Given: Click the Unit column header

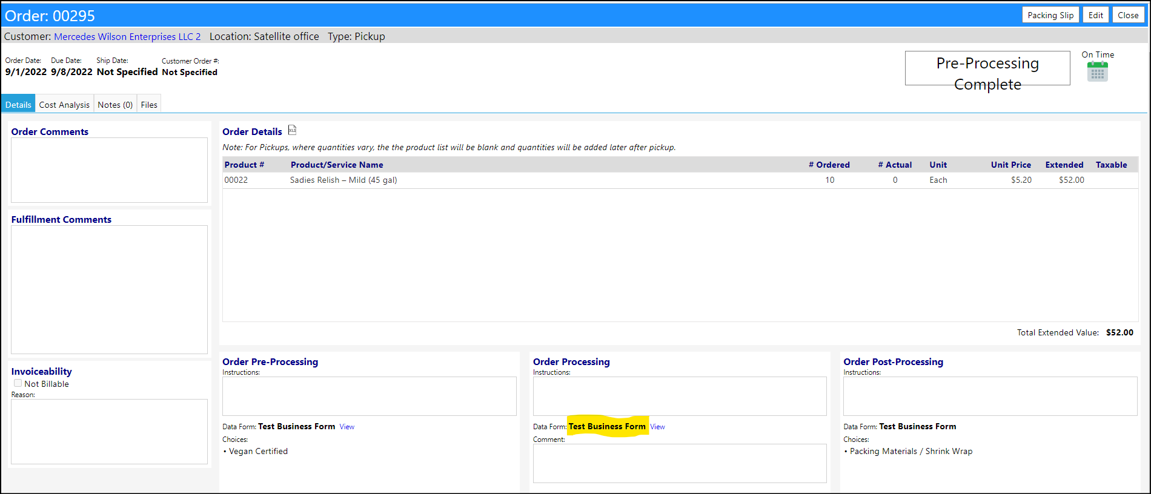Looking at the screenshot, I should [938, 165].
